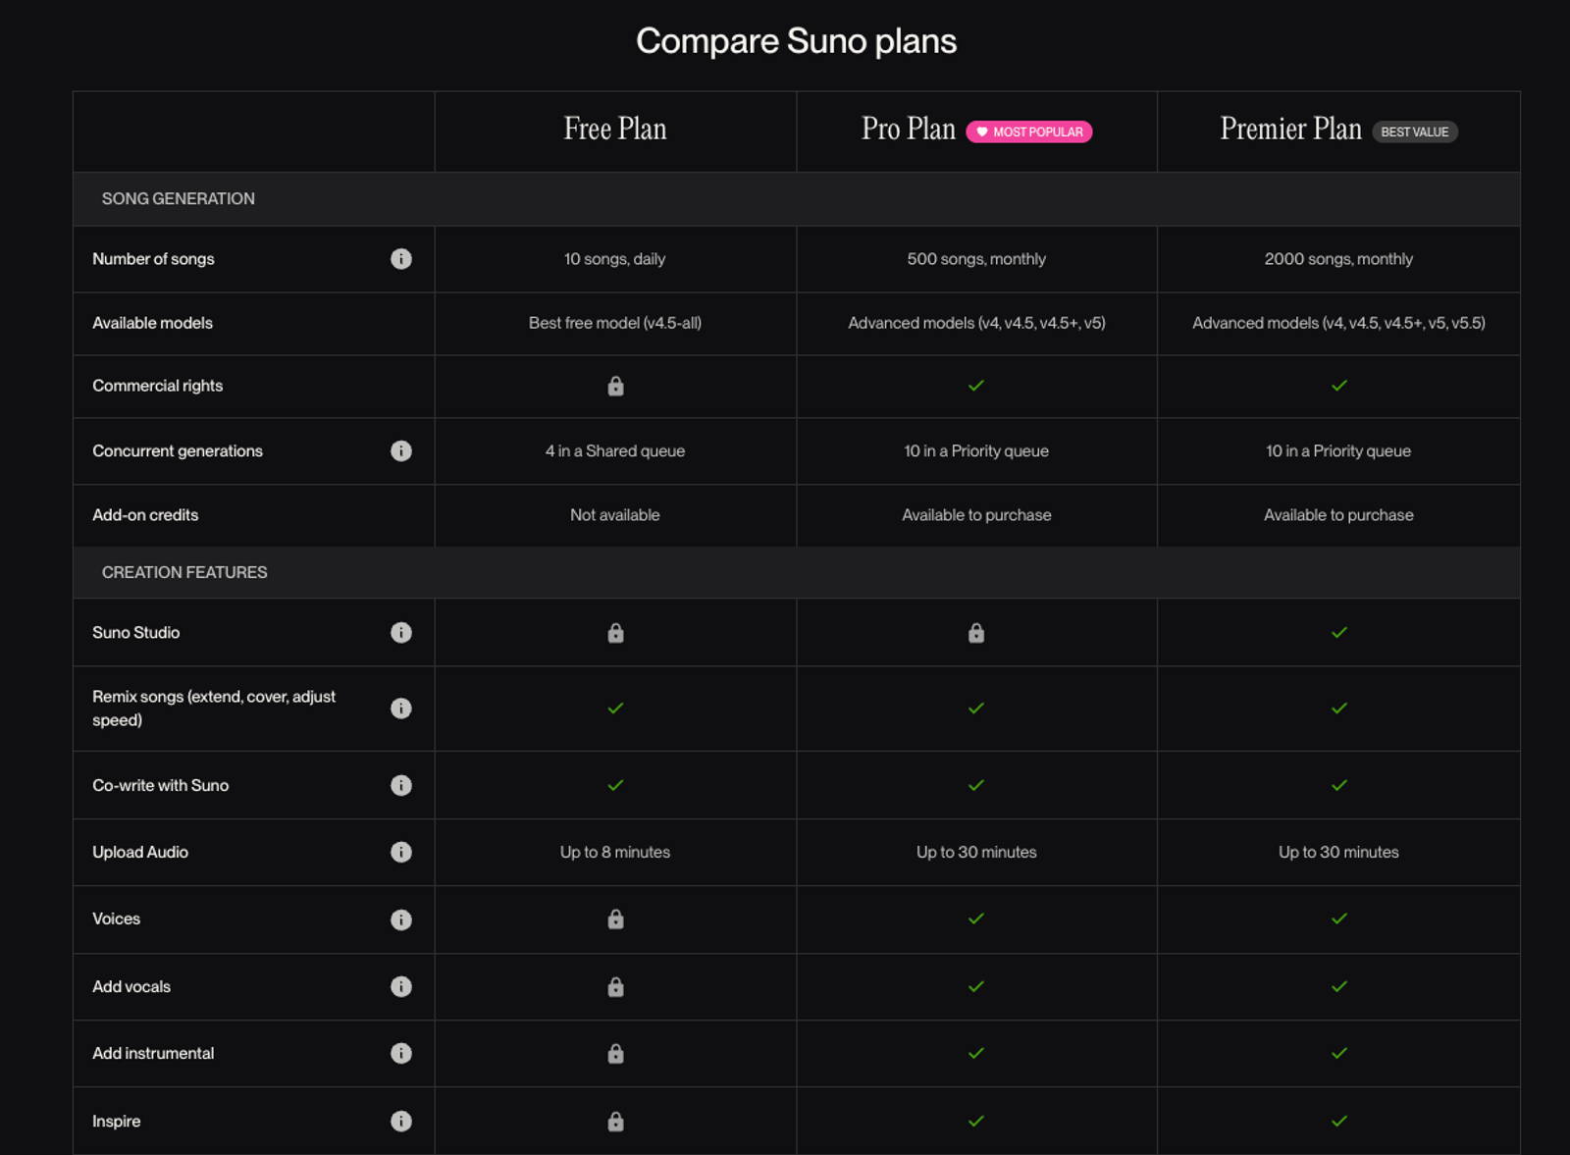Click Premier Plan '10 in a Priority queue'
The width and height of the screenshot is (1570, 1155).
pyautogui.click(x=1338, y=451)
